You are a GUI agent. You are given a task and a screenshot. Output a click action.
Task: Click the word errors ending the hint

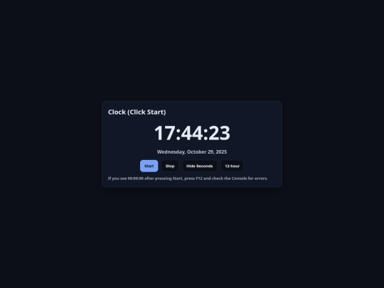(x=261, y=178)
